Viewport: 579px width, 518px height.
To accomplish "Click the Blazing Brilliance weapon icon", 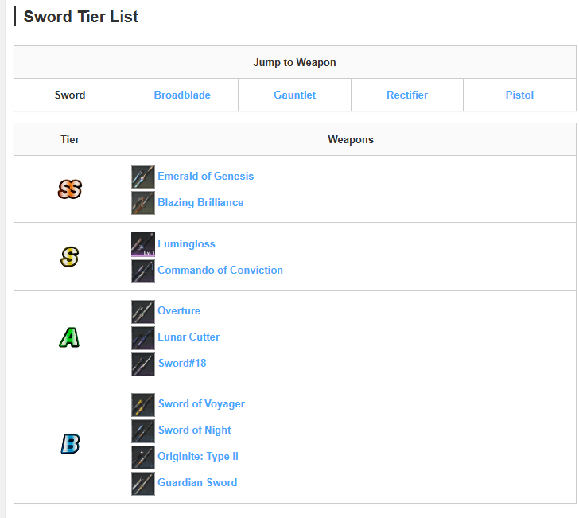I will (143, 203).
